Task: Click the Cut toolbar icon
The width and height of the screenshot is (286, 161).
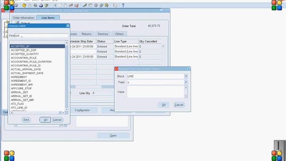Action: click(x=55, y=5)
